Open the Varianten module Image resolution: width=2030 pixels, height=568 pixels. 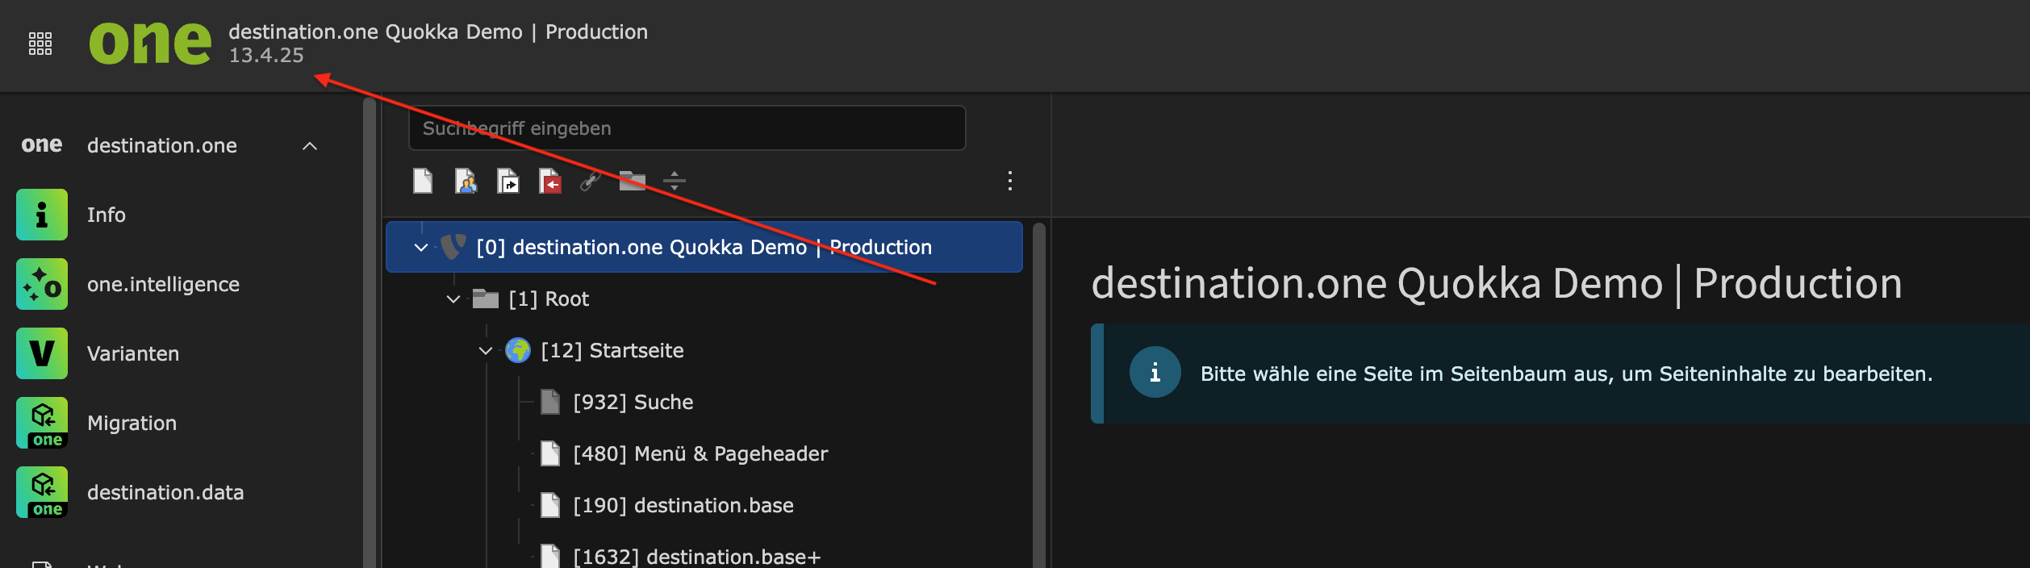(133, 353)
